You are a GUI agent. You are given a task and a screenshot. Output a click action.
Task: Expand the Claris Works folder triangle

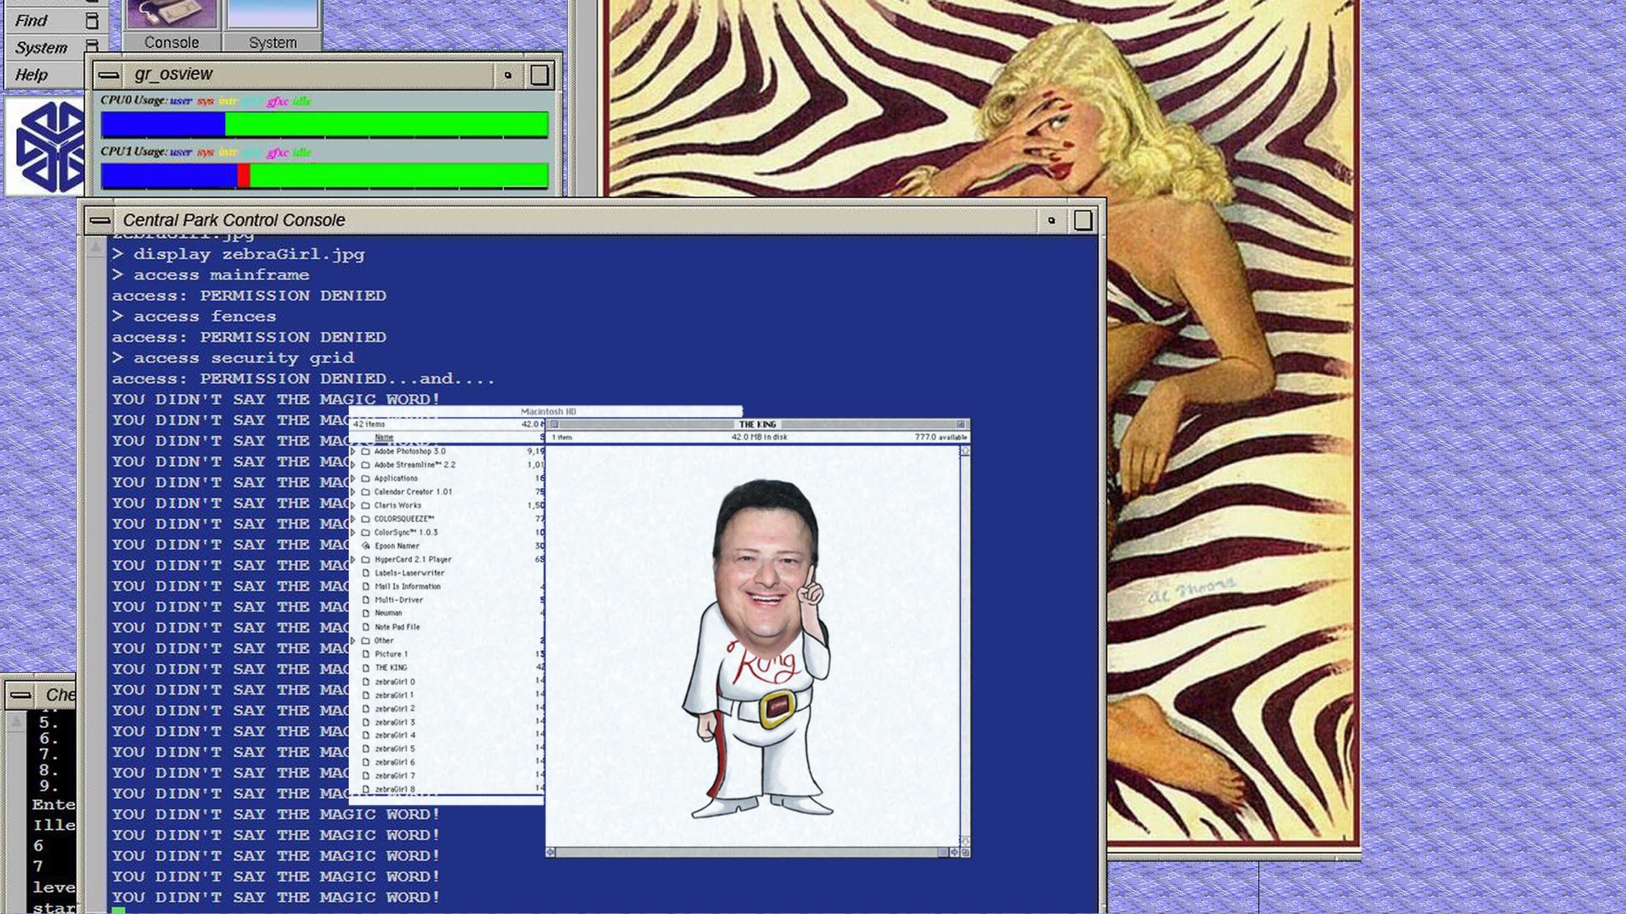tap(353, 506)
